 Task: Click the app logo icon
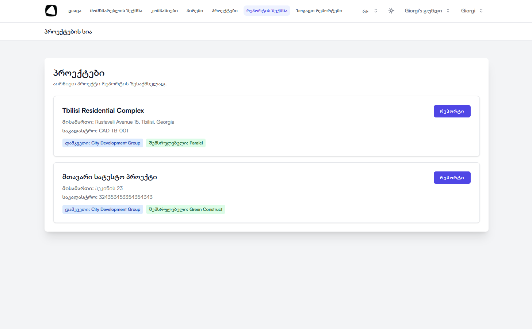coord(51,11)
